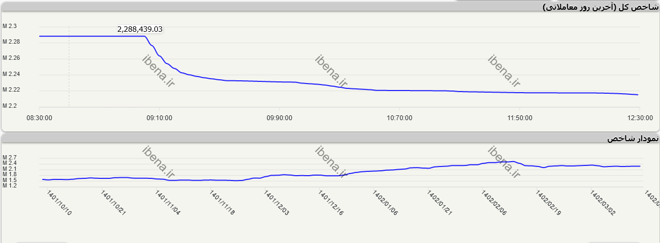Viewport: 660px width, 243px height.
Task: Click the 10:70:00 time axis label
Action: [399, 118]
